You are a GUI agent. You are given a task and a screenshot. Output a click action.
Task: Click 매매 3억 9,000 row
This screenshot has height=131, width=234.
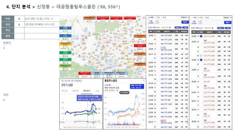(168, 36)
